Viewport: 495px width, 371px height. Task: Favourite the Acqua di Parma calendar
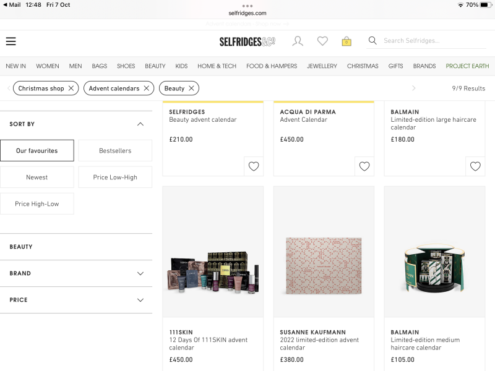(x=364, y=166)
